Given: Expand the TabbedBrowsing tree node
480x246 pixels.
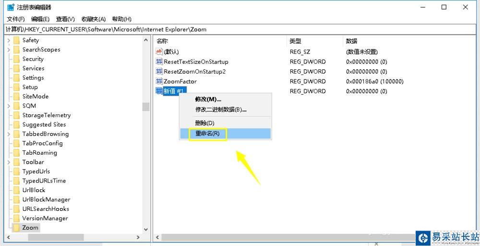Looking at the screenshot, I should (9, 134).
